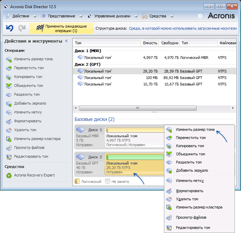The height and width of the screenshot is (233, 241).
Task: Click the greyed redo arrow icon
Action: 22,28
